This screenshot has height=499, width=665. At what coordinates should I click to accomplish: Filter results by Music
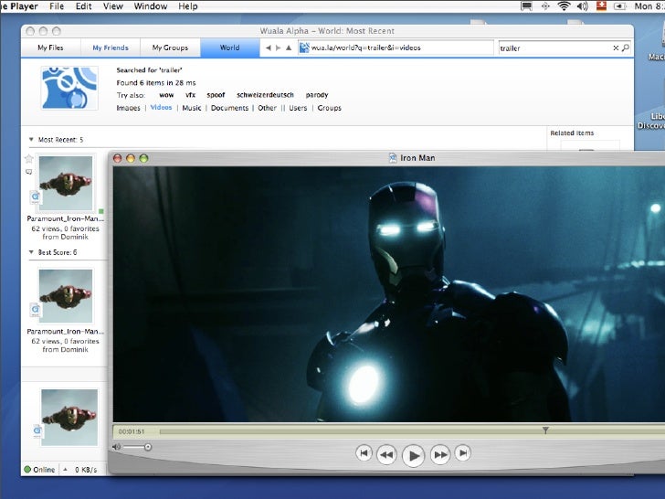point(191,108)
